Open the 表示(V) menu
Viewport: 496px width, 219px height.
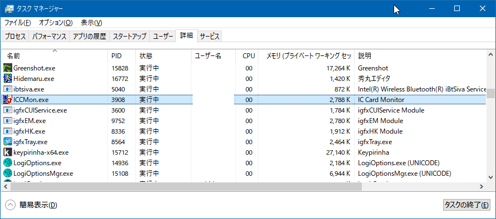pyautogui.click(x=91, y=23)
